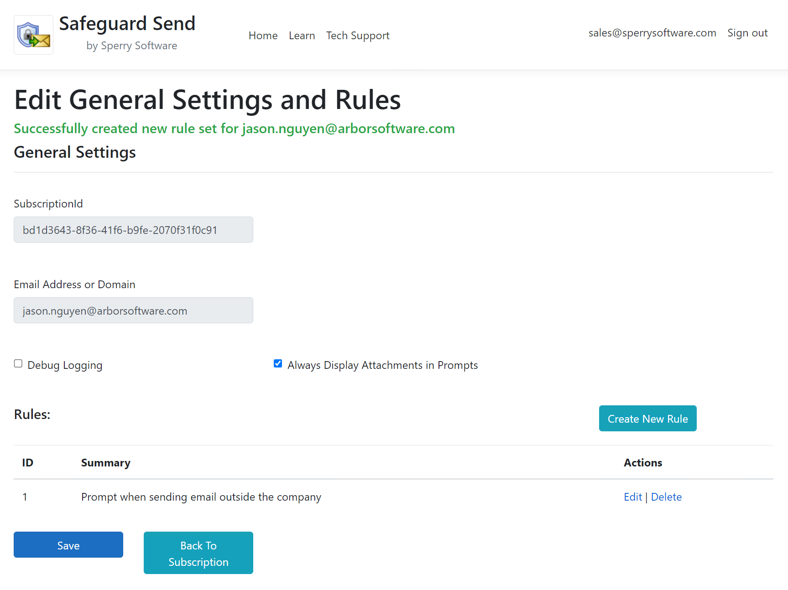Open the Tech Support page
This screenshot has height=590, width=788.
[x=357, y=36]
